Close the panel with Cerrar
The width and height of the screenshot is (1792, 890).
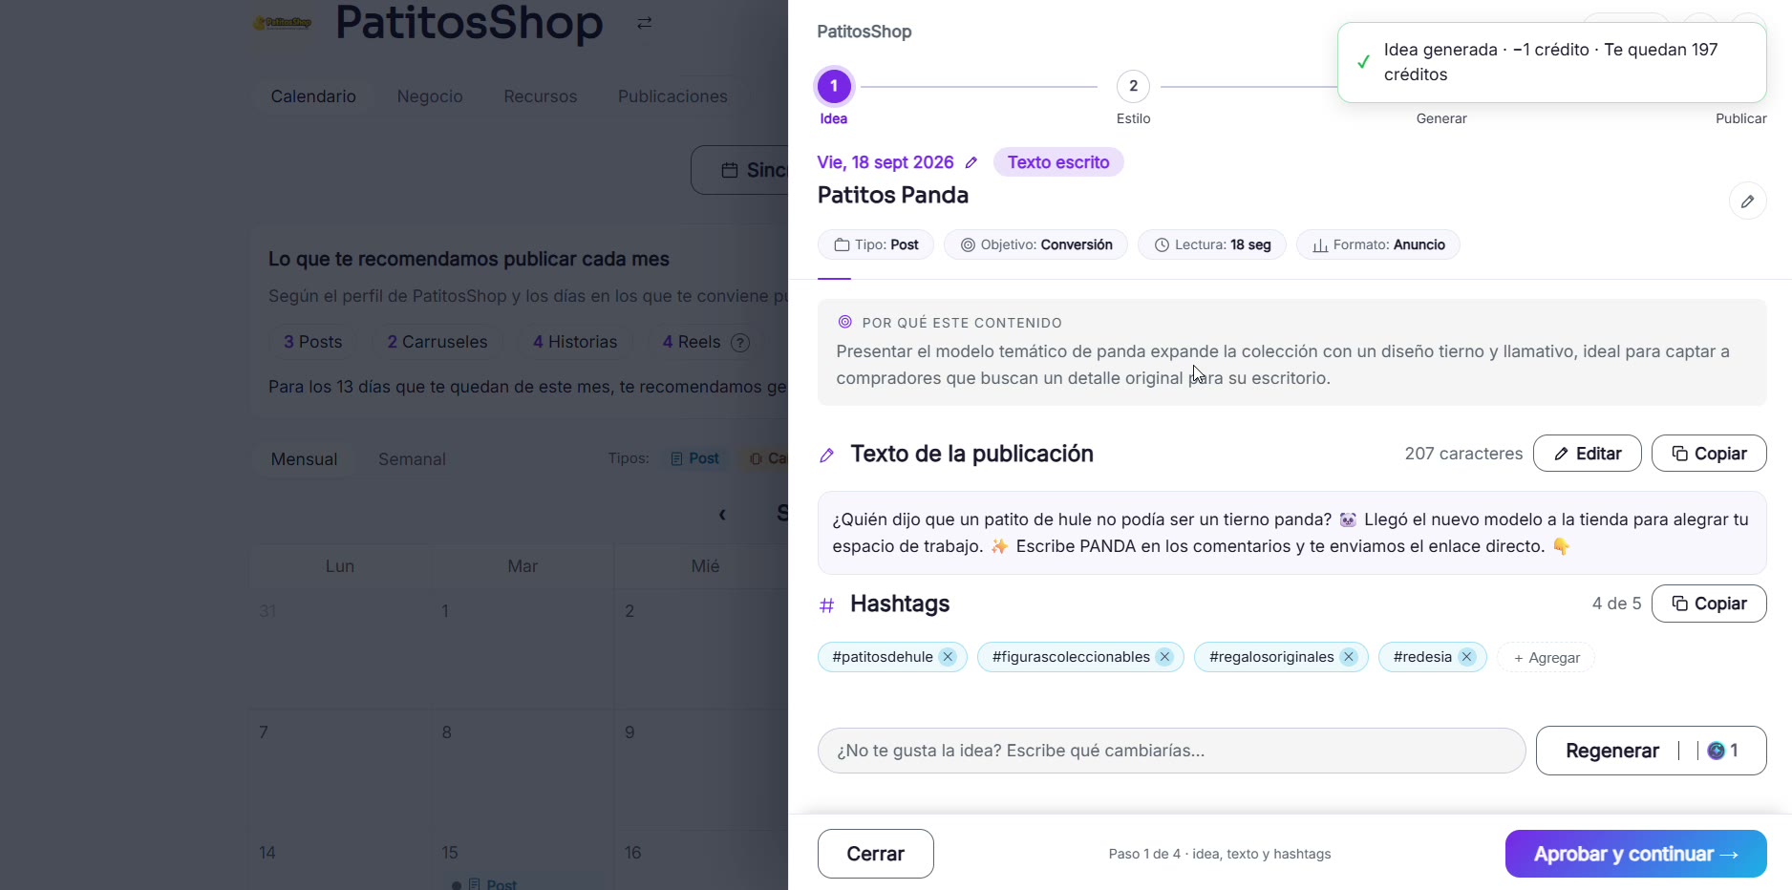(875, 854)
